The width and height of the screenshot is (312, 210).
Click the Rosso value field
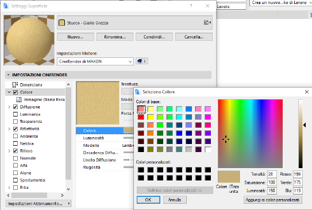[298, 174]
